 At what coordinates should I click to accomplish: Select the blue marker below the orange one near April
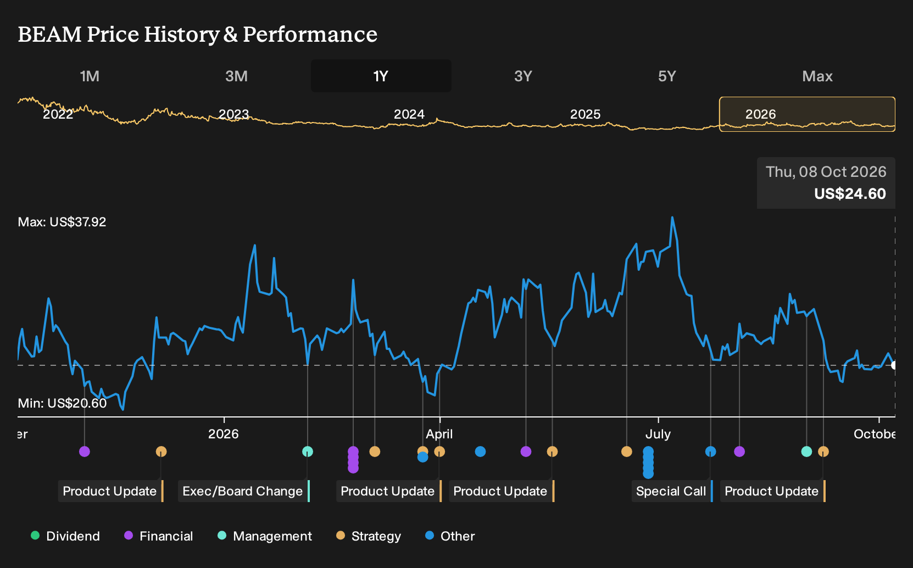[422, 458]
